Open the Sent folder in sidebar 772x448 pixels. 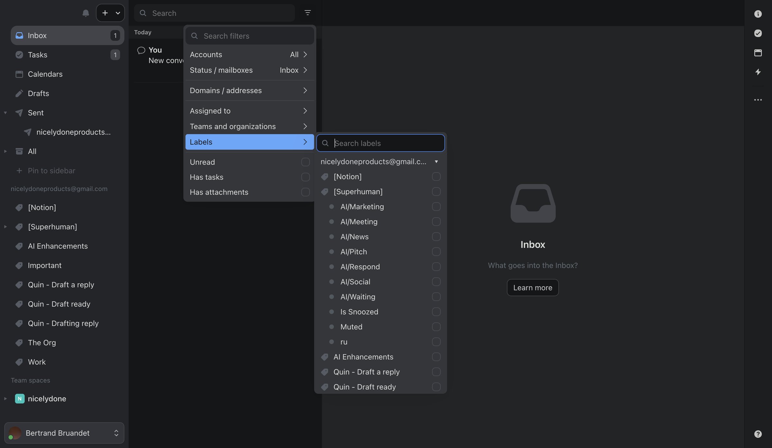point(68,113)
